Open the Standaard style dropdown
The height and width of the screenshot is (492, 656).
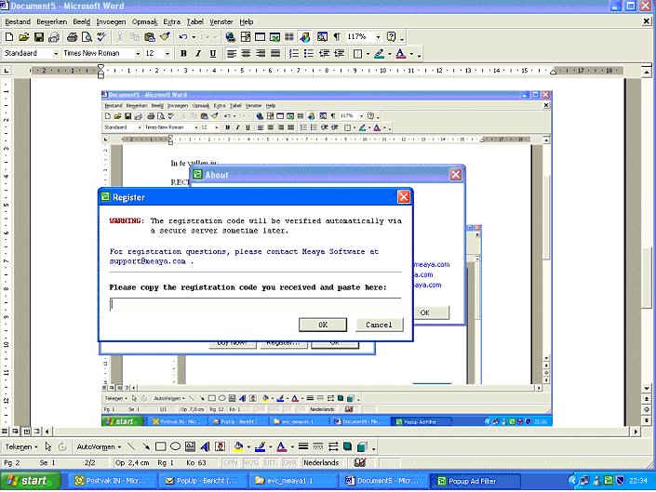tap(56, 54)
